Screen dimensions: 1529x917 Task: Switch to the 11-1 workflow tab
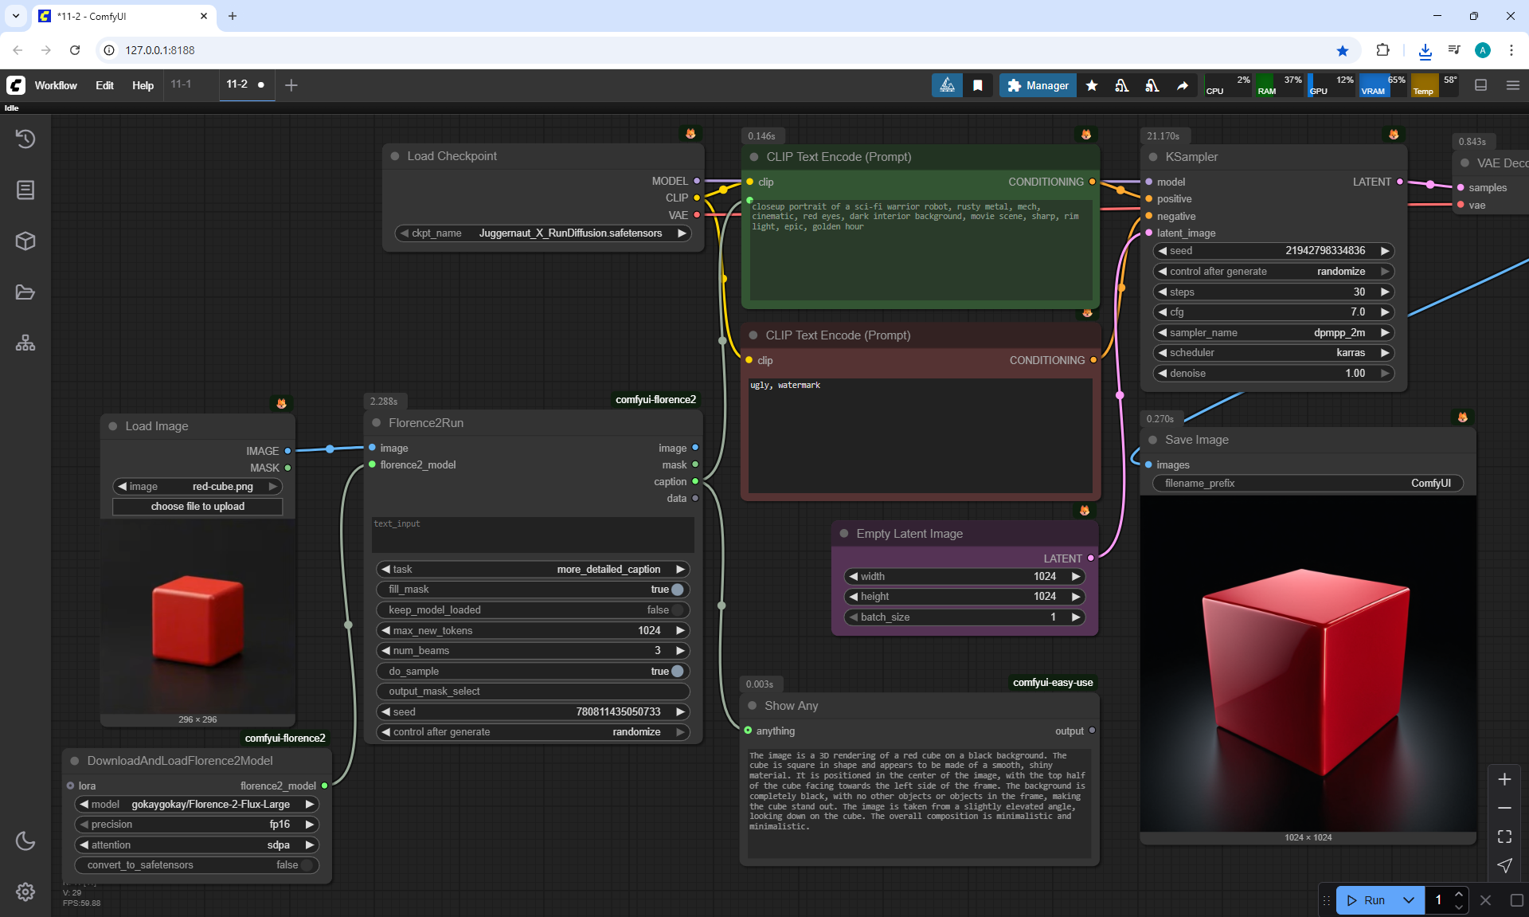tap(182, 84)
